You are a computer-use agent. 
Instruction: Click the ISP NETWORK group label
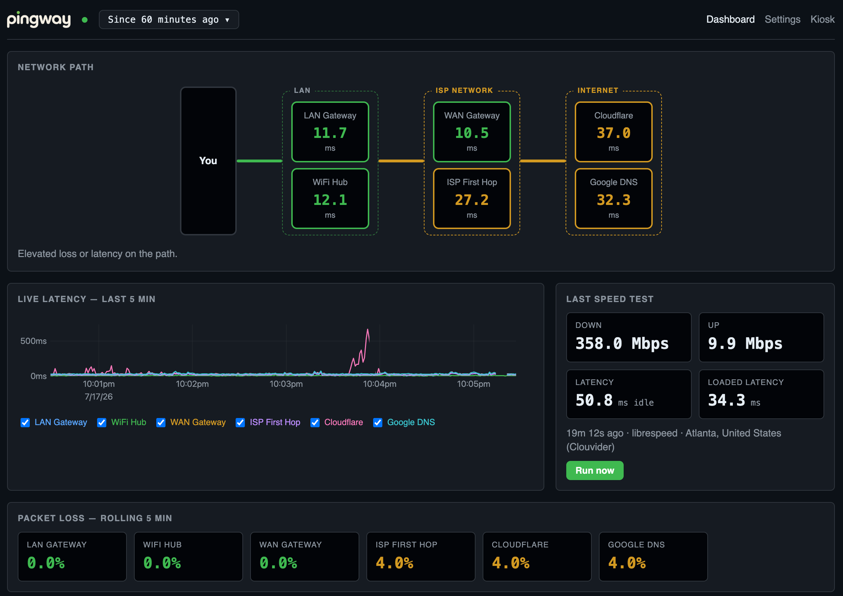tap(464, 90)
